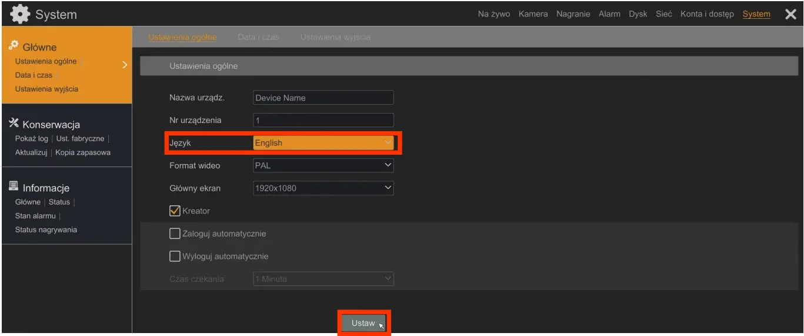
Task: Open Ustawienia ogólne in sidebar
Action: (46, 62)
